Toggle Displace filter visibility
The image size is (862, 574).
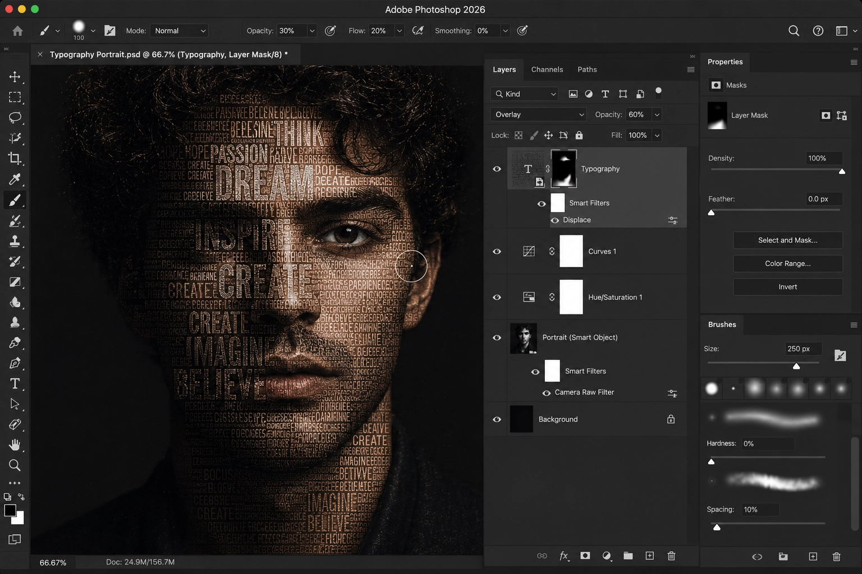coord(554,220)
